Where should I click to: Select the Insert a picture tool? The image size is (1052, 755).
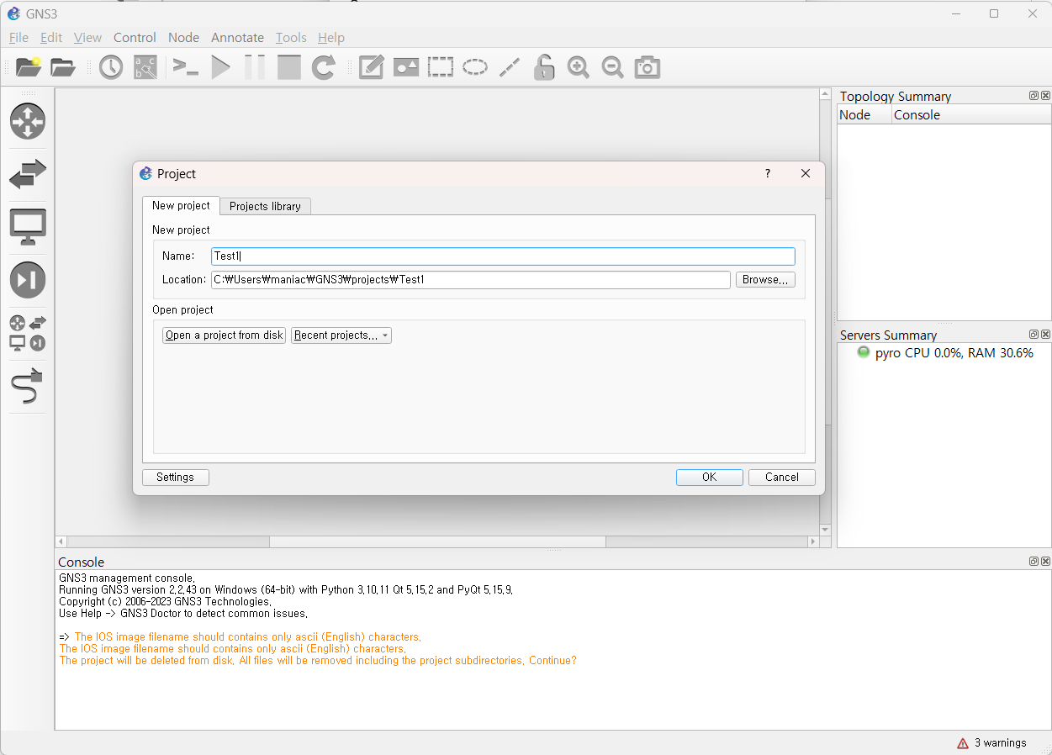(x=406, y=67)
